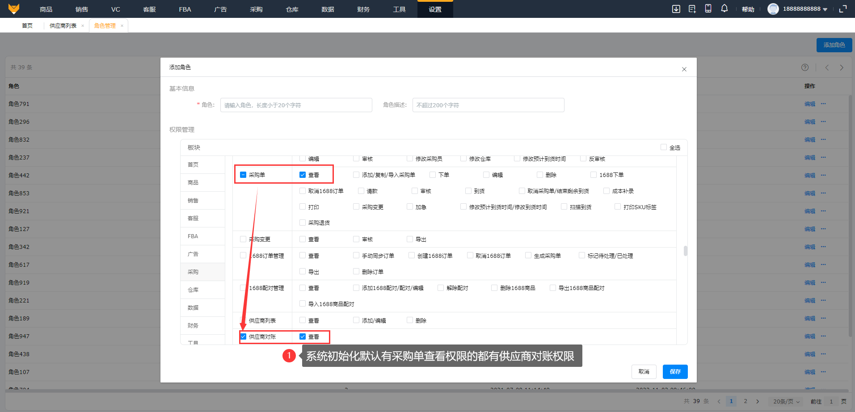Click into the 角色 name input field
Viewport: 855px width, 412px height.
tap(296, 105)
